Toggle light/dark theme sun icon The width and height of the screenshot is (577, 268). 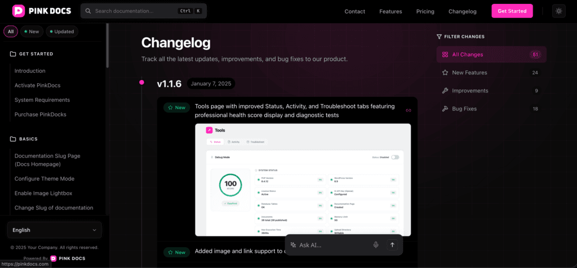(558, 11)
